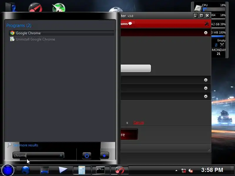Open the 3:58 PM taskbar clock
The height and width of the screenshot is (176, 235).
212,170
